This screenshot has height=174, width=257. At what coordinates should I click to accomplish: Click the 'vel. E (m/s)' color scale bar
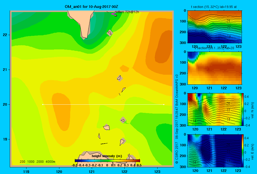click(243, 151)
